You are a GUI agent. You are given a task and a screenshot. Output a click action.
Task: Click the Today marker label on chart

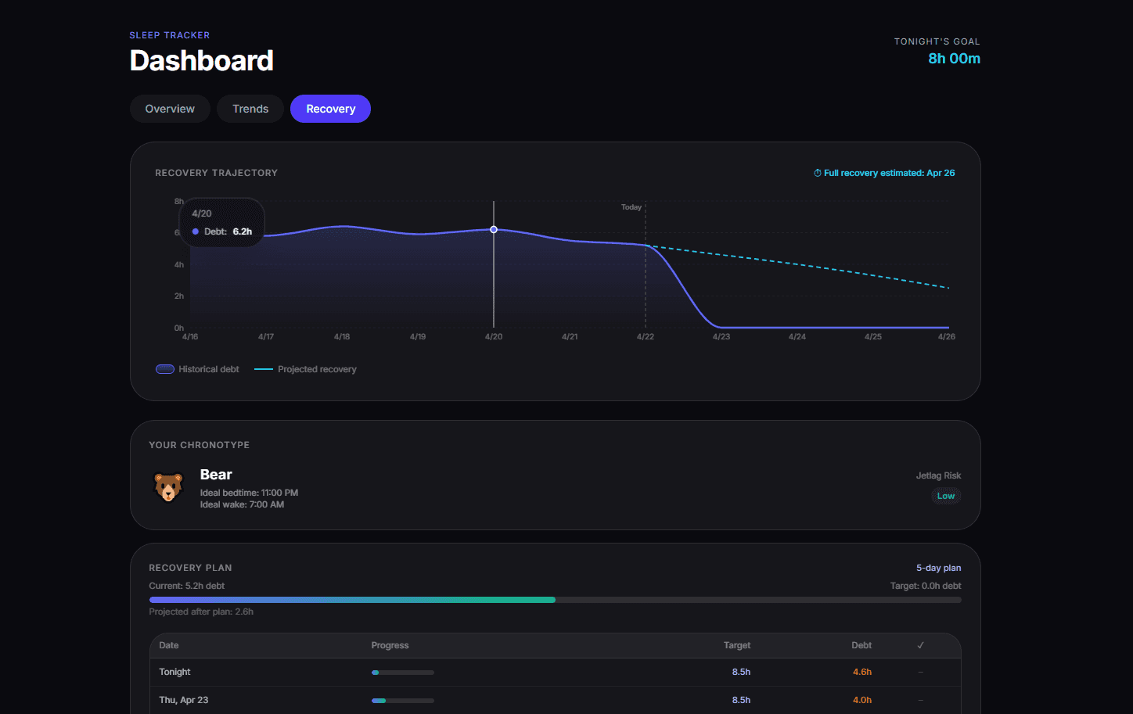pos(631,207)
